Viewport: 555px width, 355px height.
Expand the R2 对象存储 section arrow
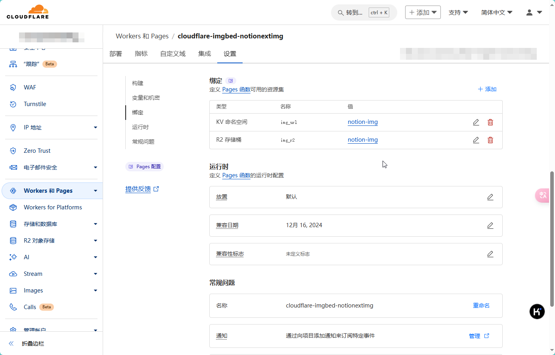click(96, 241)
